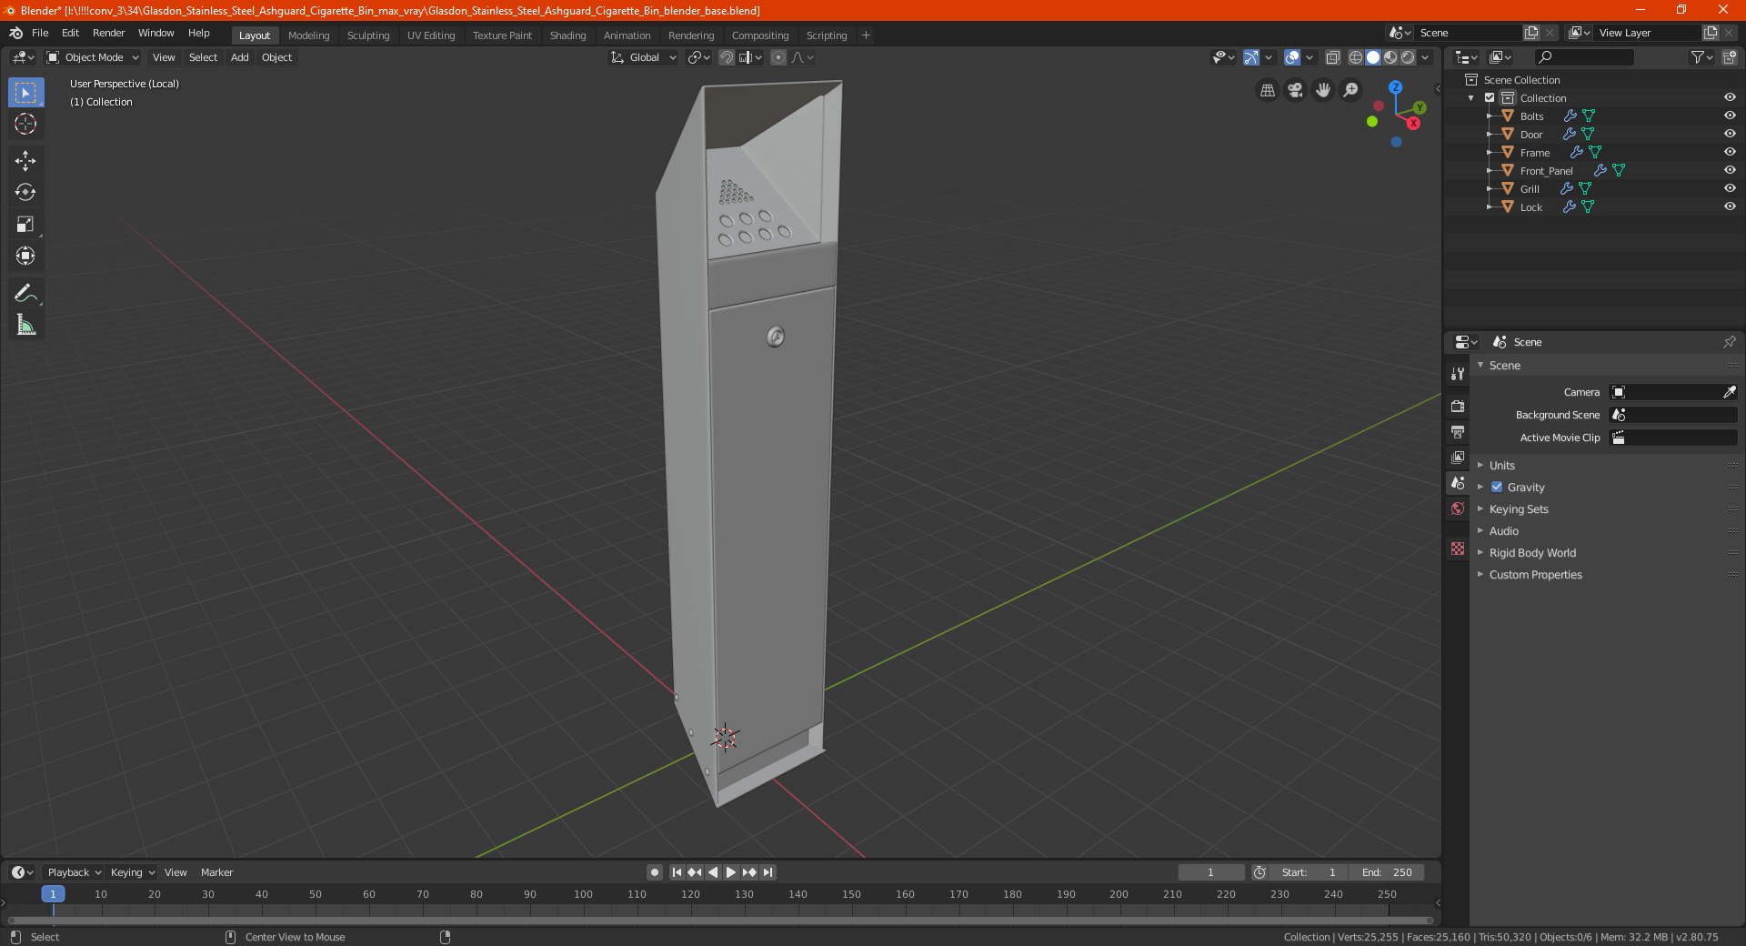The image size is (1746, 946).
Task: Open the Output properties tab
Action: (x=1458, y=431)
